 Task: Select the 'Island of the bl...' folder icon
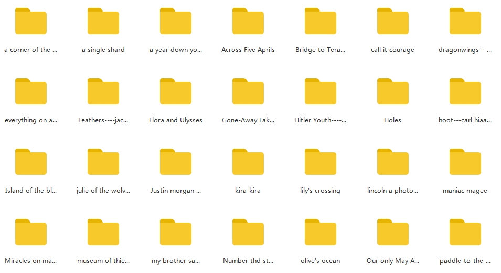[x=31, y=162]
